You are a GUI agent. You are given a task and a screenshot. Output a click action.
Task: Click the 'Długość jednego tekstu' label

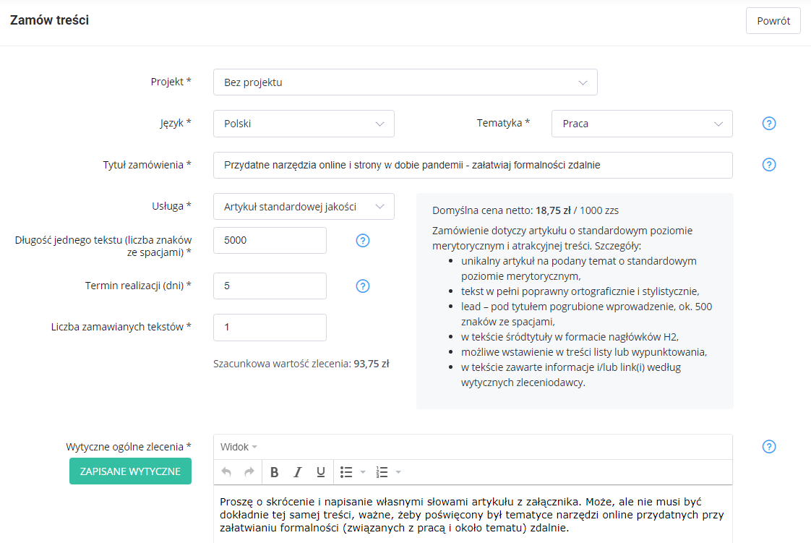coord(103,246)
